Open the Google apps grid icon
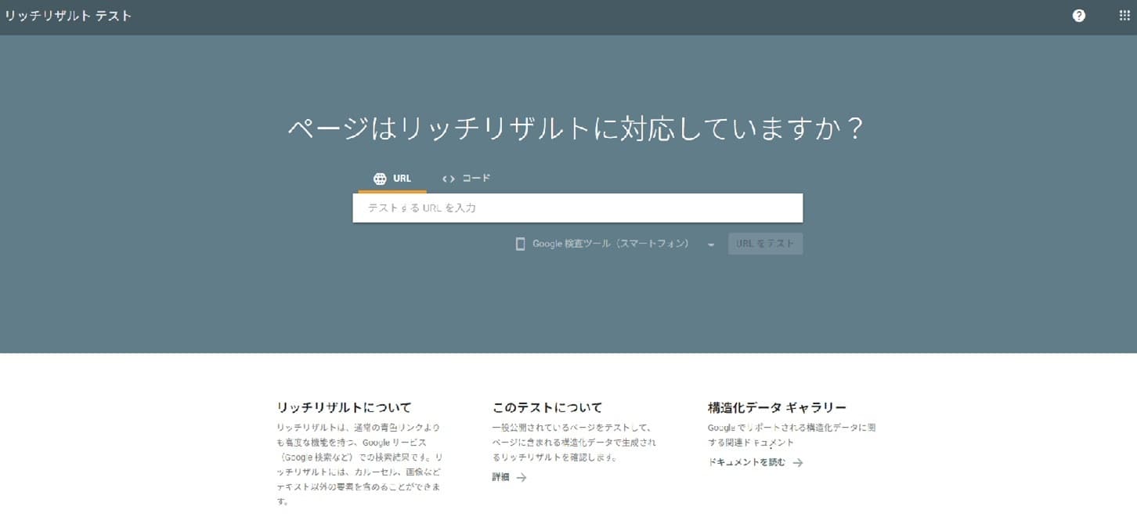This screenshot has width=1137, height=517. click(1124, 16)
